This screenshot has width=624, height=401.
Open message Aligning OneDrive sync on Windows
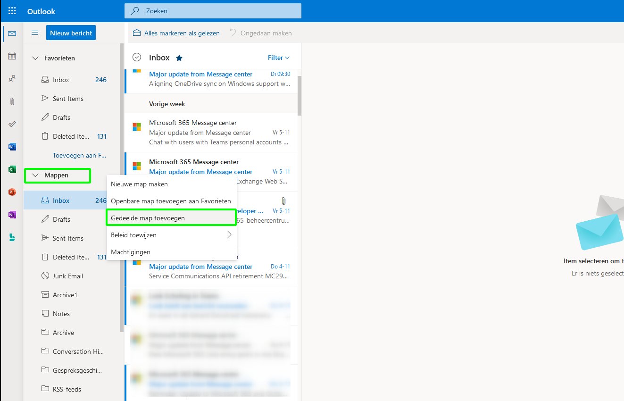(211, 81)
